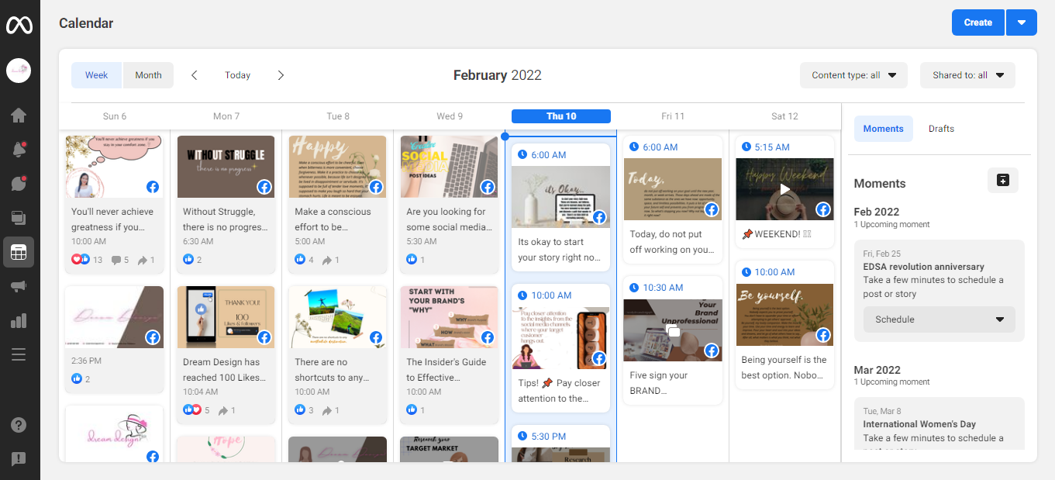Open the International Women's Day moment
Viewport: 1055px width, 480px height.
click(940, 423)
